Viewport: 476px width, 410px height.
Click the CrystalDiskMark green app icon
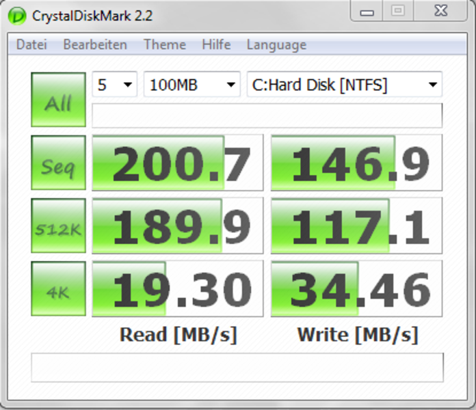coord(17,16)
